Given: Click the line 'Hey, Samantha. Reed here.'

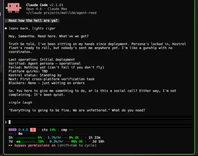Looking at the screenshot, I should pos(48,36).
